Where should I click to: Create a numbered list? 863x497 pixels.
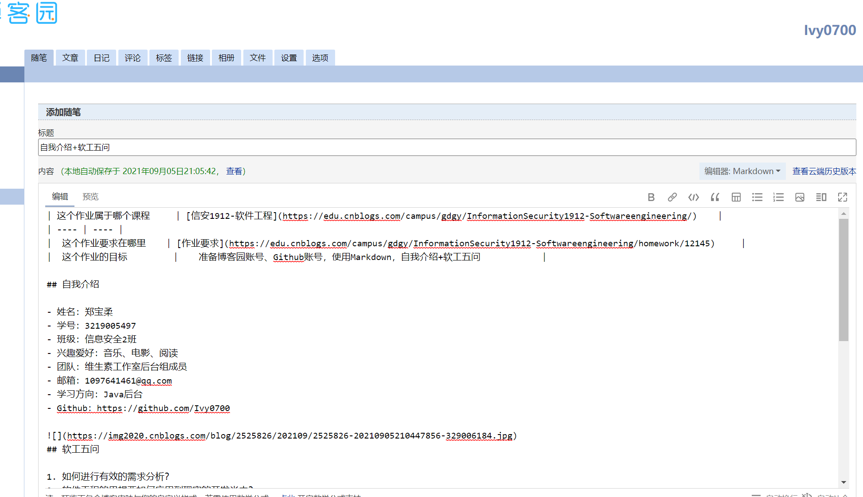click(x=778, y=198)
